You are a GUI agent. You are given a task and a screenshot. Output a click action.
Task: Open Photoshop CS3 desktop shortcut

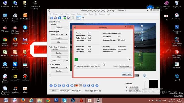pos(177,30)
